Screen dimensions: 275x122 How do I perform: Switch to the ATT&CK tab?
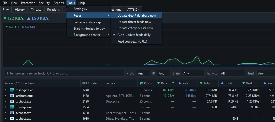click(133, 10)
